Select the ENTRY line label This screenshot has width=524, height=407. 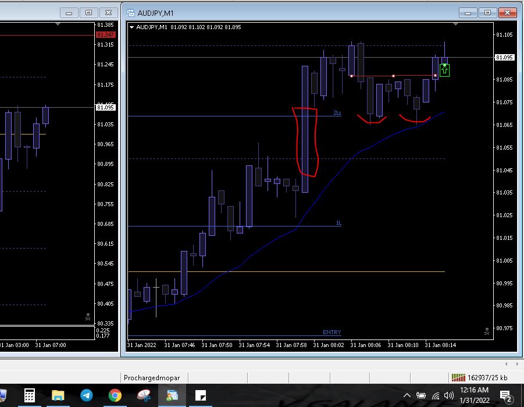pyautogui.click(x=332, y=332)
